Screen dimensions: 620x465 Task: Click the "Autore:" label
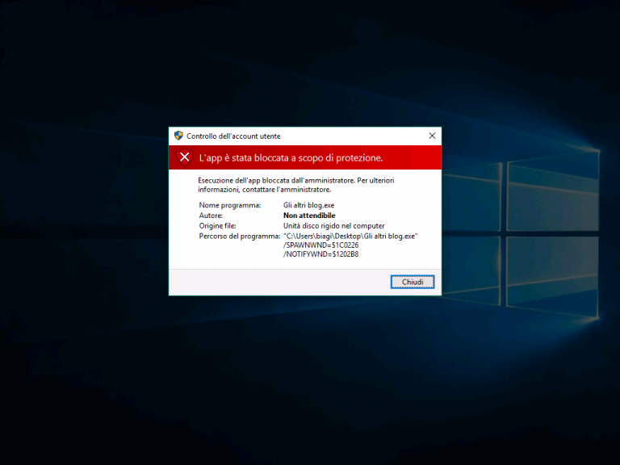point(211,216)
